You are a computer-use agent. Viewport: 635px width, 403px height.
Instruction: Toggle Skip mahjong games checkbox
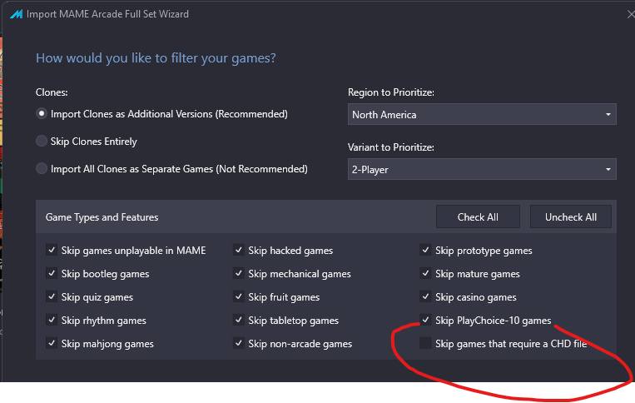[52, 343]
